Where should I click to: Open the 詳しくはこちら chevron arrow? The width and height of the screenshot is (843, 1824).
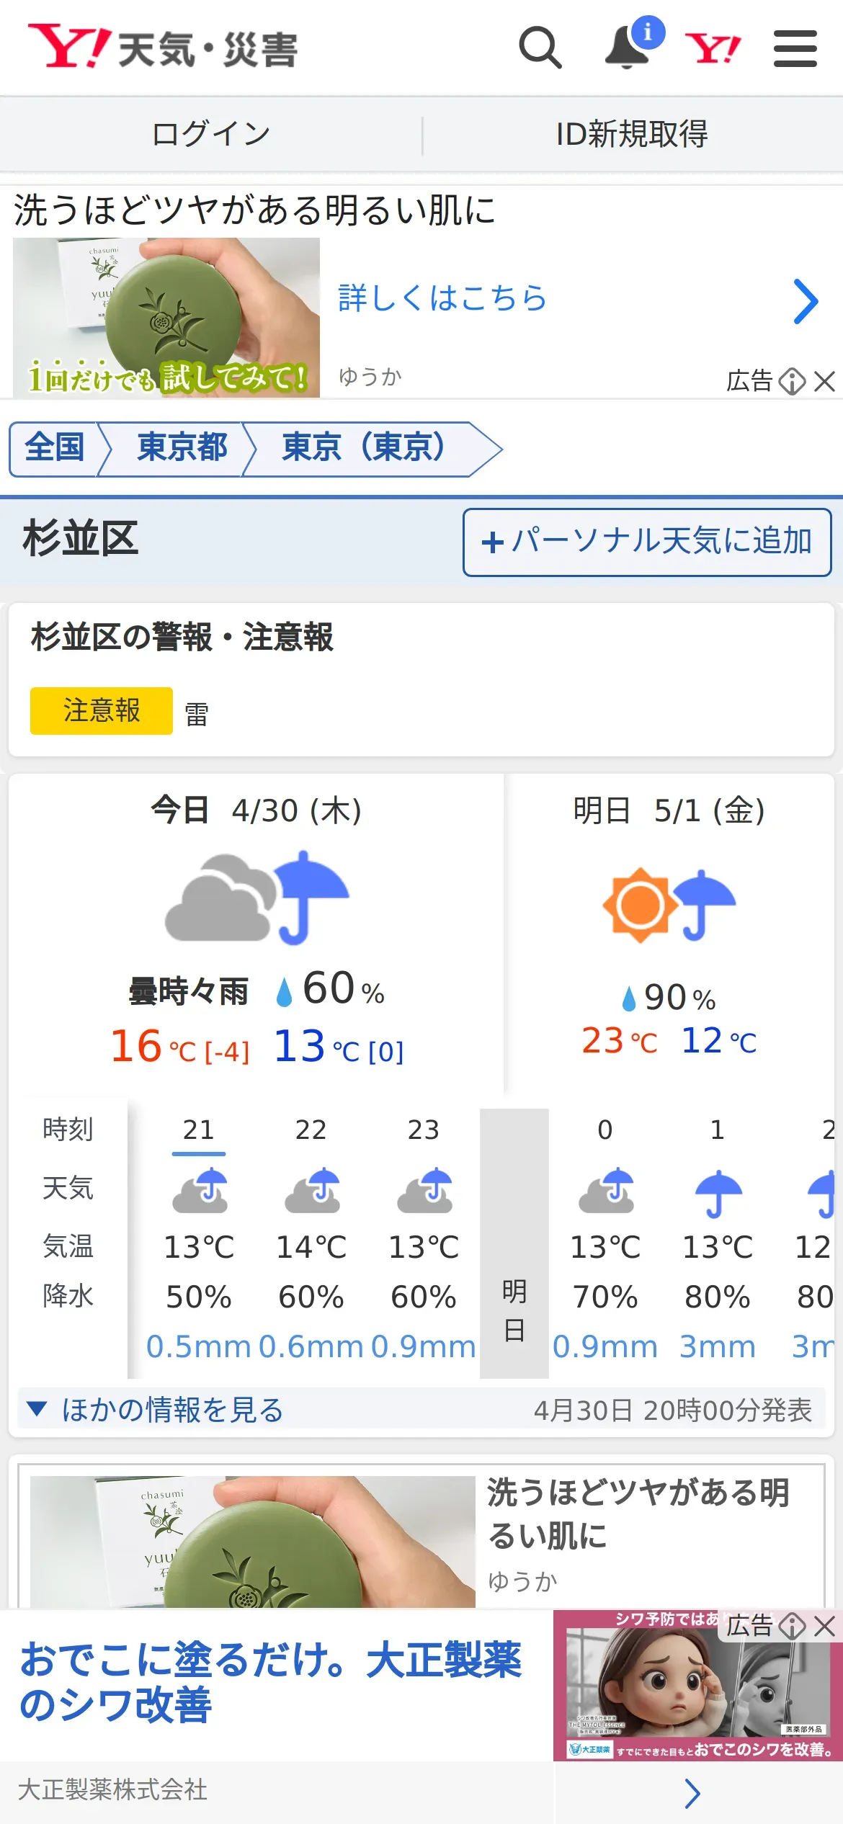(x=806, y=301)
